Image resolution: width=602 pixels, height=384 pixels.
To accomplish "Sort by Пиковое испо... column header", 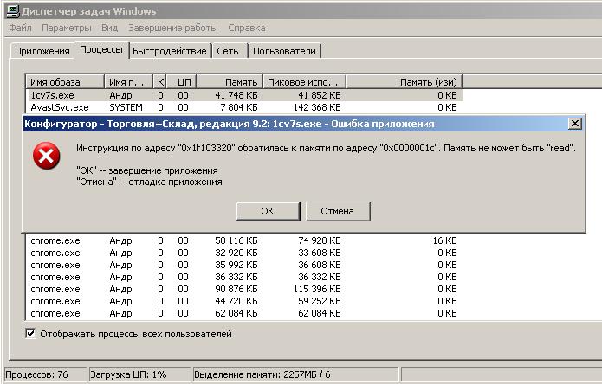I will click(304, 82).
